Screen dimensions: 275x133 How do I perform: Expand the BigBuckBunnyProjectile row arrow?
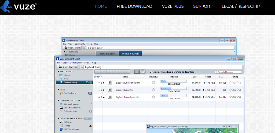(104, 97)
